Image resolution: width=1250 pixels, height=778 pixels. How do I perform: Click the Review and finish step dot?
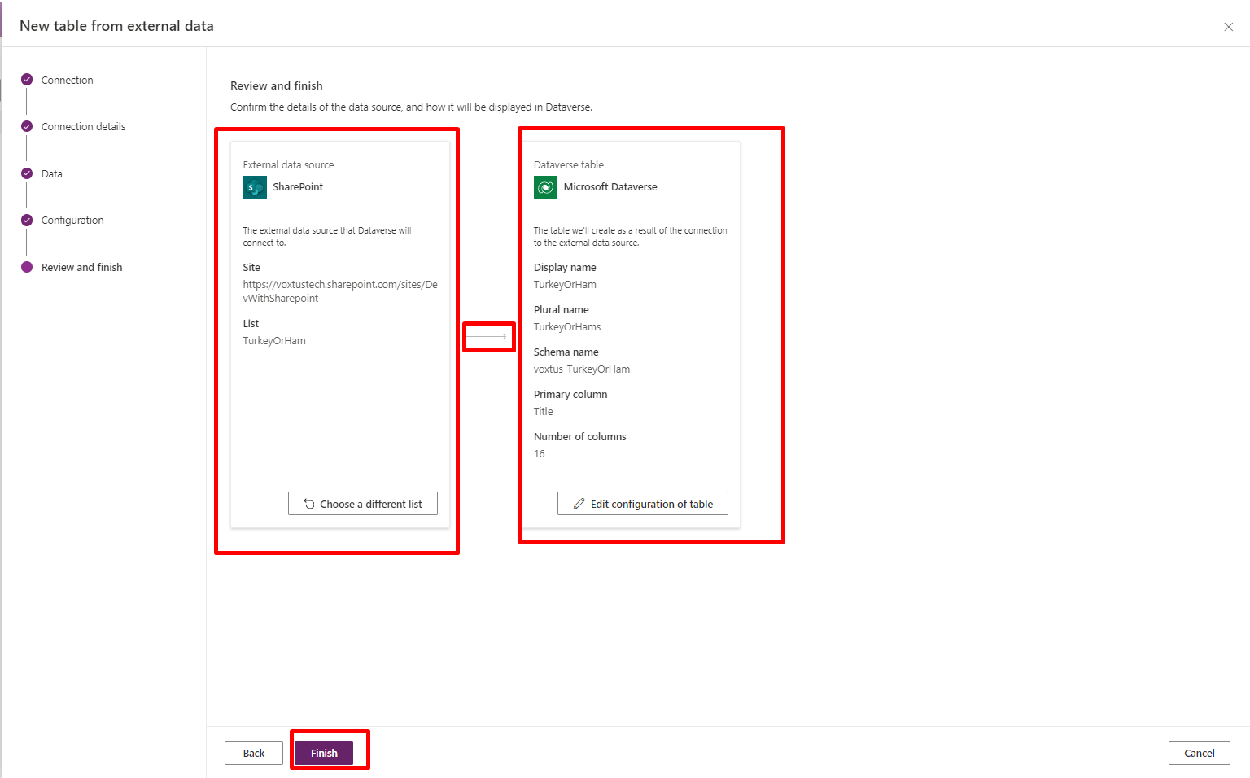tap(27, 267)
